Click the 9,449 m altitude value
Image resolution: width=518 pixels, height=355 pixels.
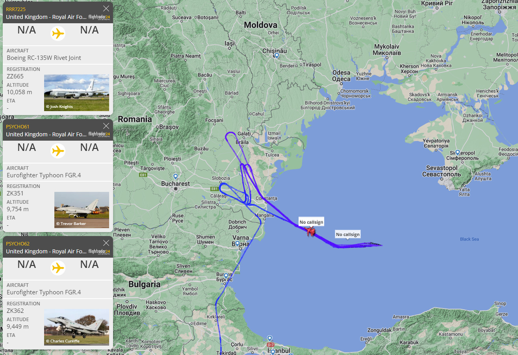coord(18,326)
